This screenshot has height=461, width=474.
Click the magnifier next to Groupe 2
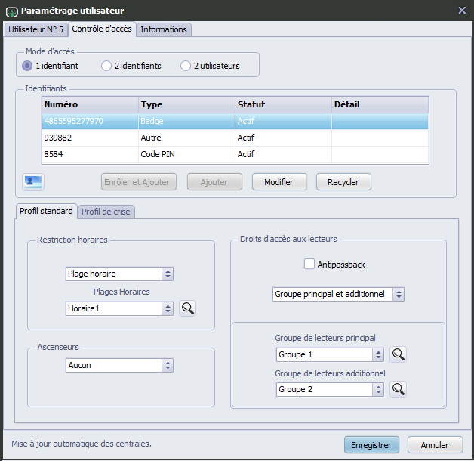coord(398,389)
